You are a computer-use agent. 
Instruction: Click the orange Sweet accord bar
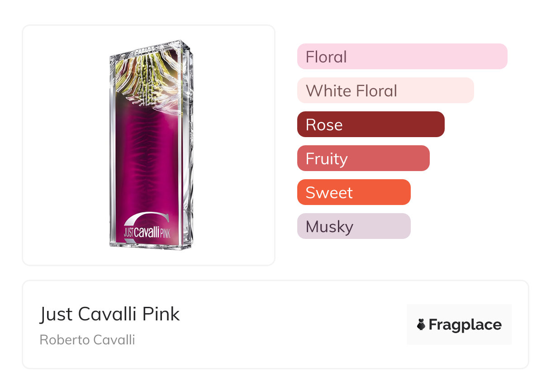click(x=353, y=192)
